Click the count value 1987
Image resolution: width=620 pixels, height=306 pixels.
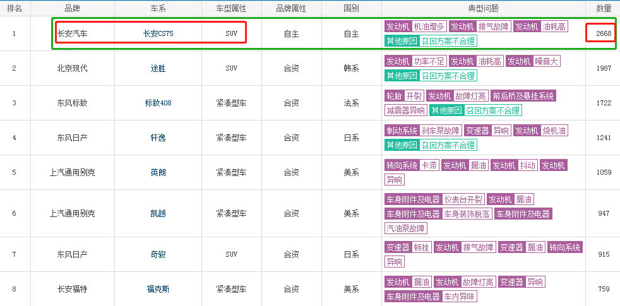point(604,68)
